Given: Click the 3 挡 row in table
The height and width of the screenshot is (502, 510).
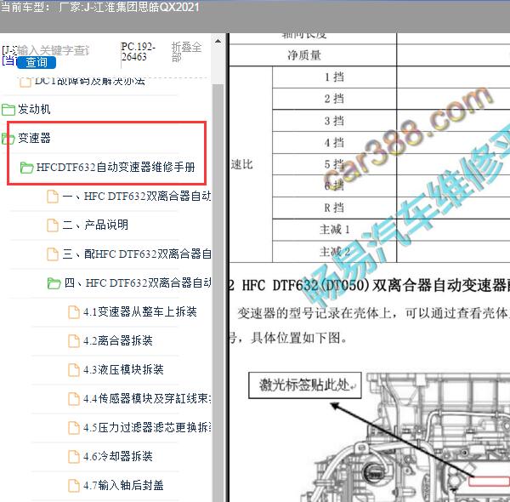Looking at the screenshot, I should pyautogui.click(x=334, y=121).
